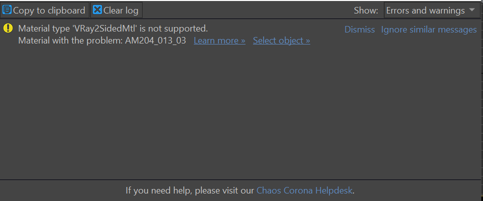This screenshot has height=201, width=483.
Task: Select the Errors and warnings combo box
Action: point(430,10)
